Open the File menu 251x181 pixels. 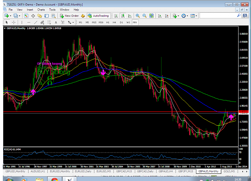click(10, 10)
